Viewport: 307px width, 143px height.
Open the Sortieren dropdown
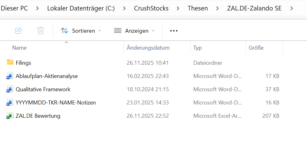(x=81, y=31)
